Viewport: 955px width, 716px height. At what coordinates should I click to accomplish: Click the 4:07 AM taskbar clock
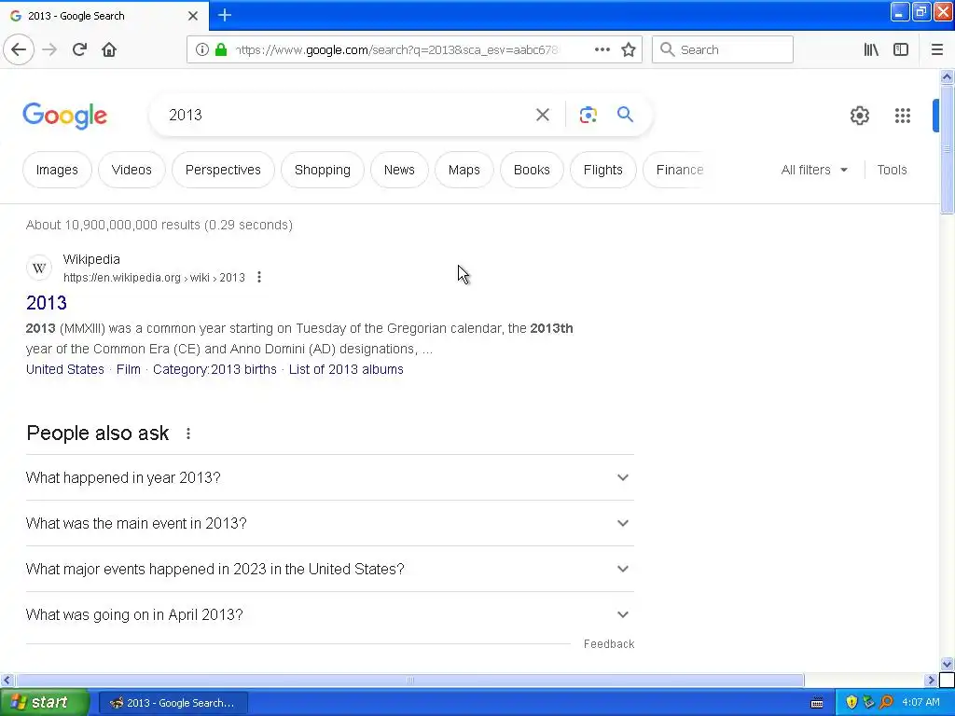[x=920, y=702]
